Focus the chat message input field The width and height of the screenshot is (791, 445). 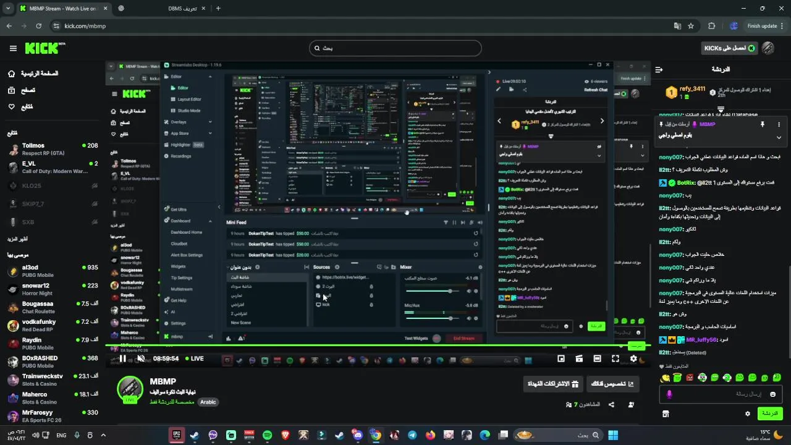721,394
